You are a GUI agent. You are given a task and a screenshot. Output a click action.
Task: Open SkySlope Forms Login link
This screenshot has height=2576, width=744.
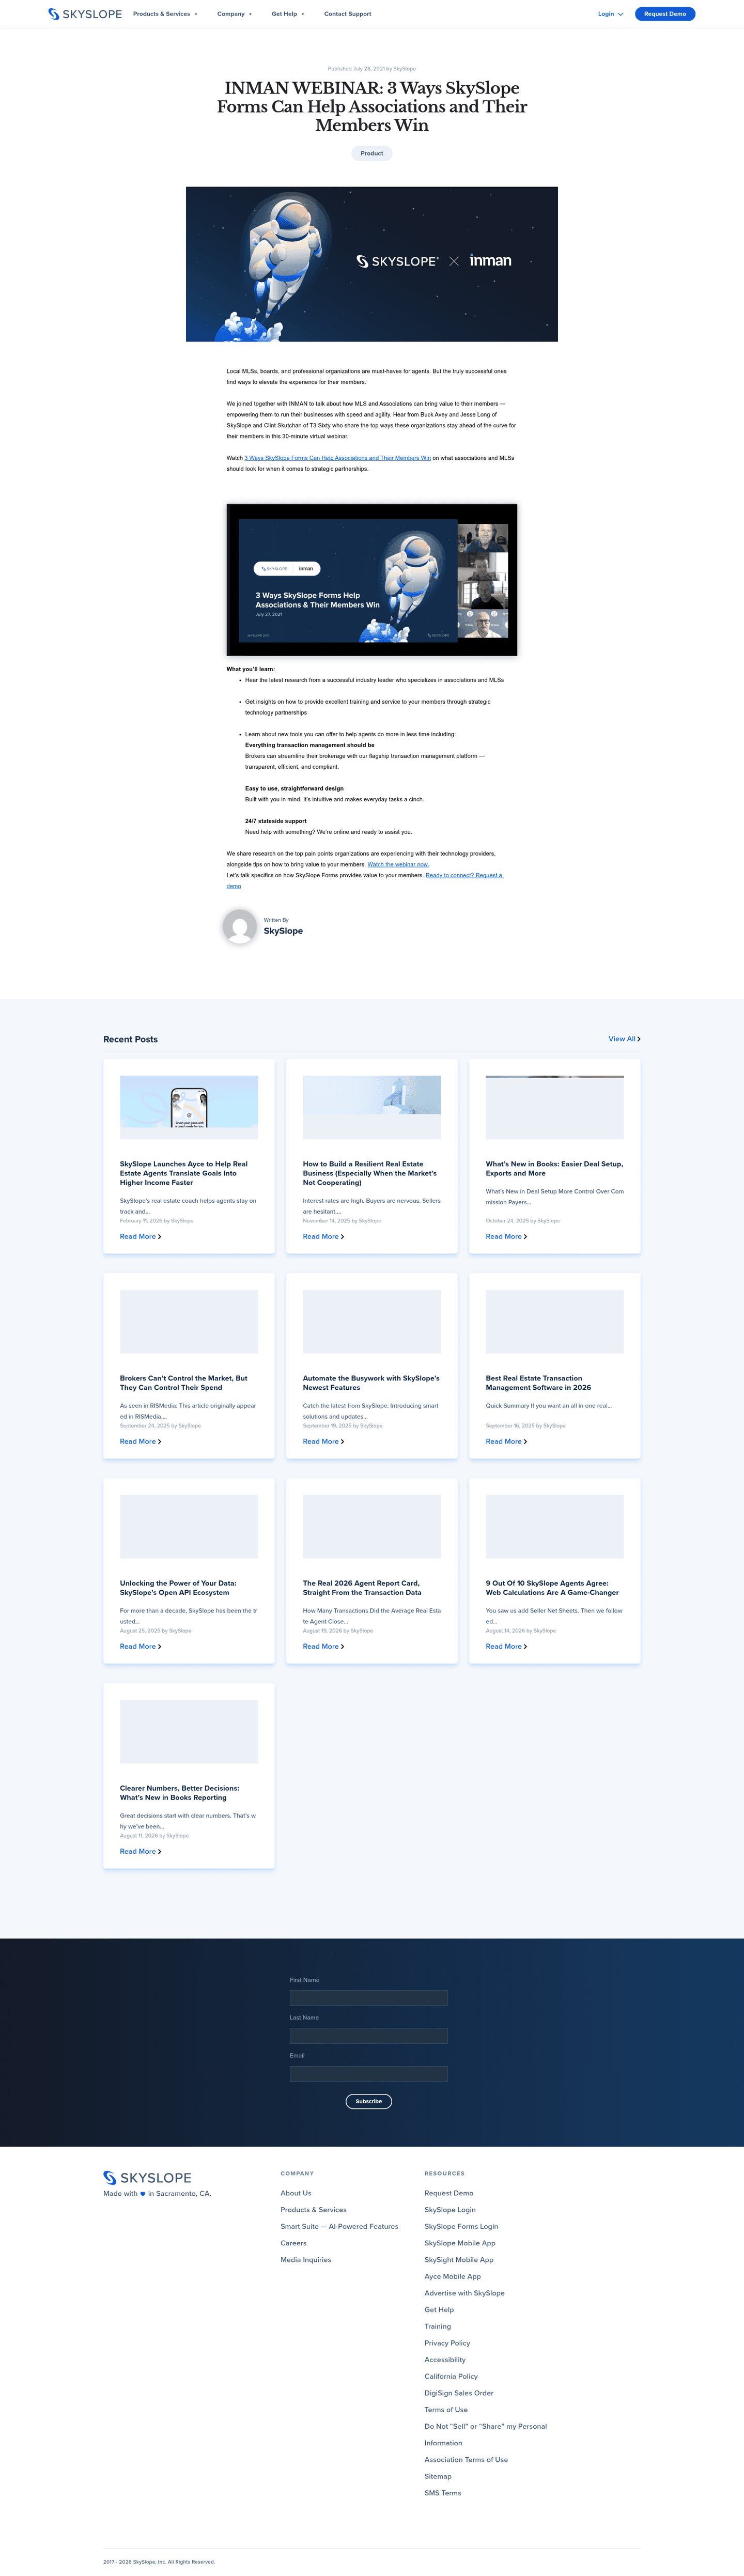[x=461, y=2227]
